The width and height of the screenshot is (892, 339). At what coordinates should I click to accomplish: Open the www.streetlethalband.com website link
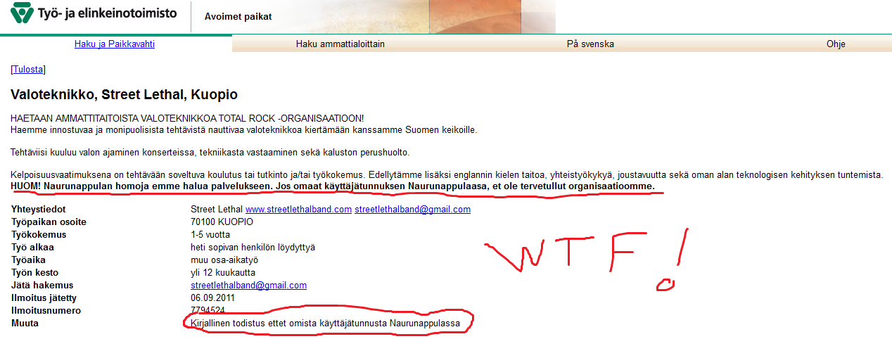pyautogui.click(x=298, y=209)
